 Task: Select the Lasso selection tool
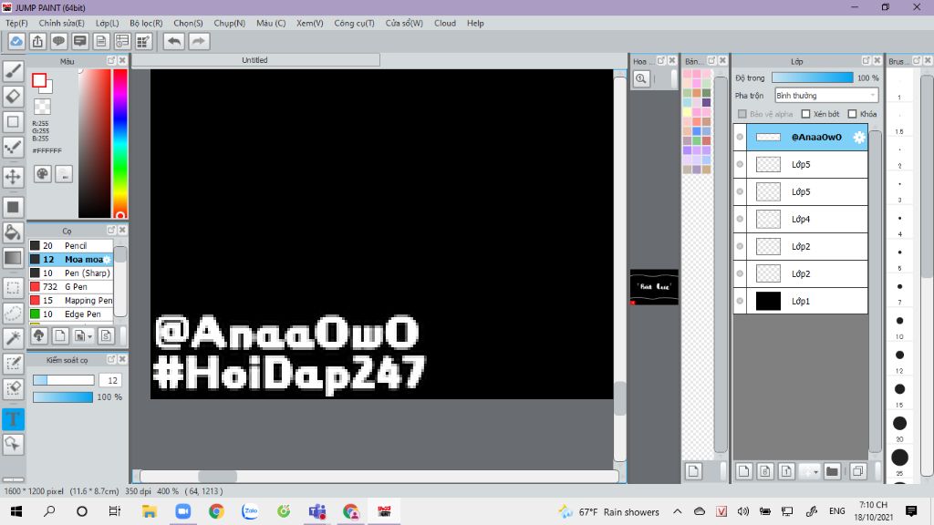[13, 314]
